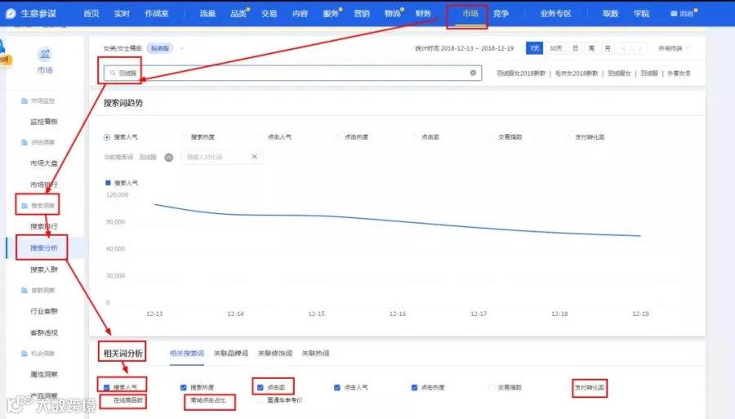Click the magnifier icon in the search box
This screenshot has width=735, height=419.
(x=113, y=74)
